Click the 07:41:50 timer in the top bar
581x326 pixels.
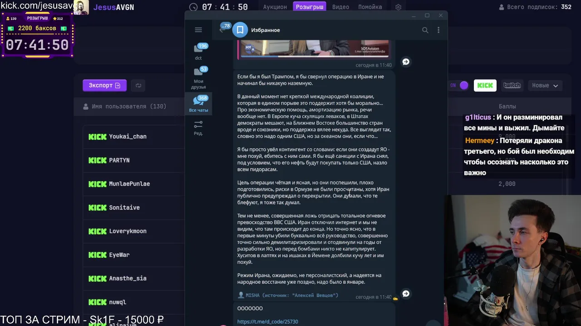coord(225,7)
